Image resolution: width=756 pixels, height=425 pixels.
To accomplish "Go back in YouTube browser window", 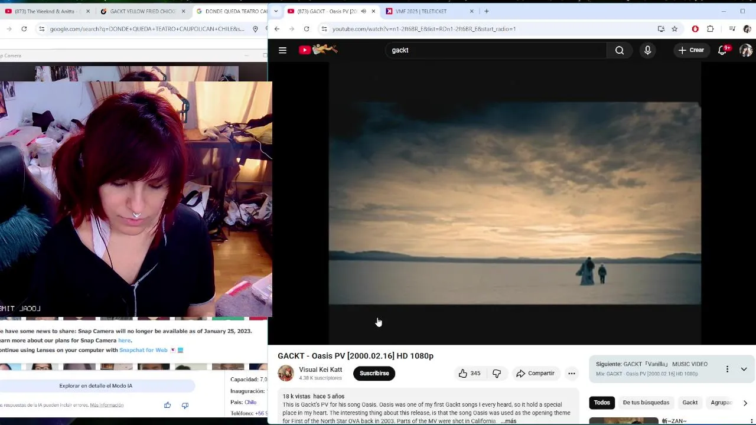I will [276, 28].
